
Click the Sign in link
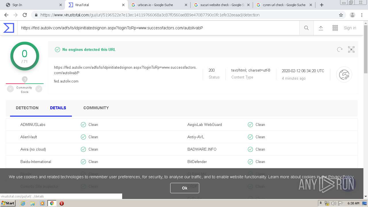coord(350,28)
